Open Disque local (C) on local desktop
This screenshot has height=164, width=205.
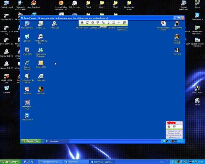tap(6, 17)
